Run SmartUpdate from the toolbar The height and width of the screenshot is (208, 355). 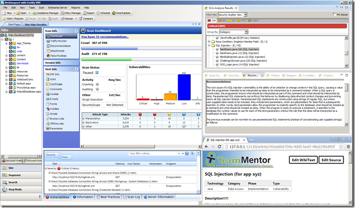click(x=121, y=13)
